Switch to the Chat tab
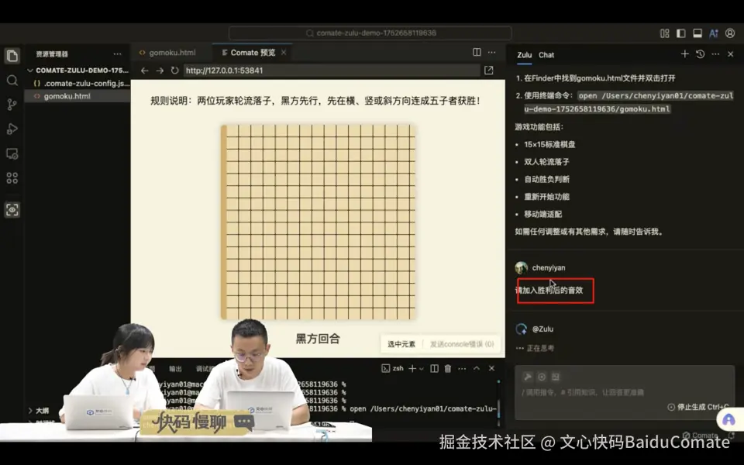Viewport: 744px width, 465px height. click(x=546, y=55)
